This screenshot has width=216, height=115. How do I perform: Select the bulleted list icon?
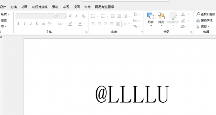click(x=93, y=16)
